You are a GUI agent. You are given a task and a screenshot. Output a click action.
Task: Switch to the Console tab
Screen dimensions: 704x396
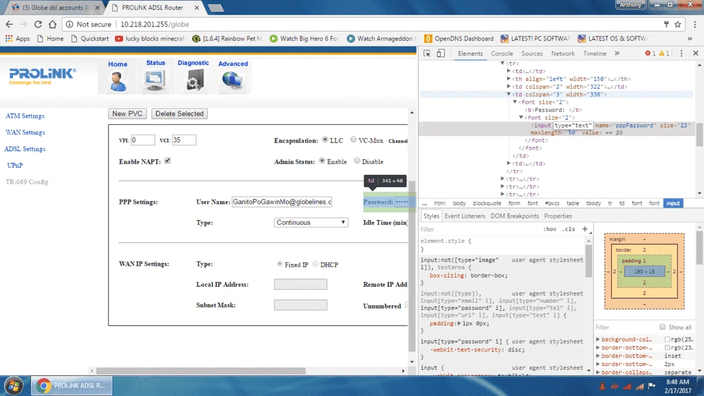click(x=502, y=53)
